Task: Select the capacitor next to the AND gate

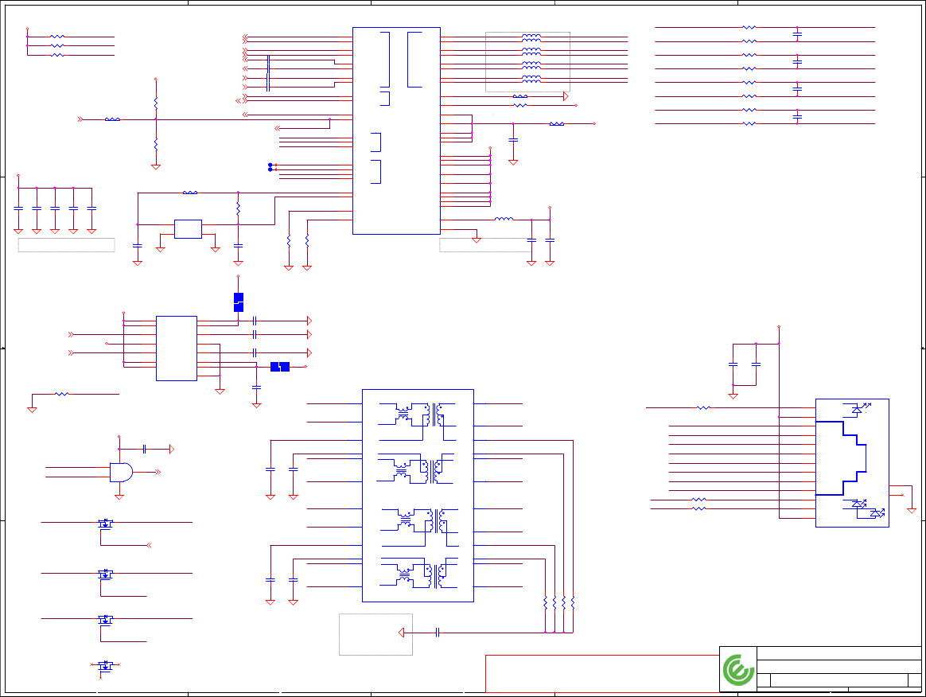Action: click(144, 450)
